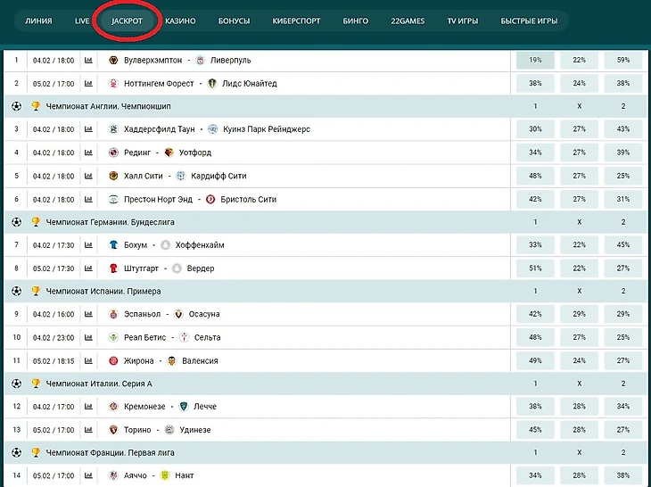Pick away win 34% for Кремонезе - Лечче
The height and width of the screenshot is (487, 651).
623,407
